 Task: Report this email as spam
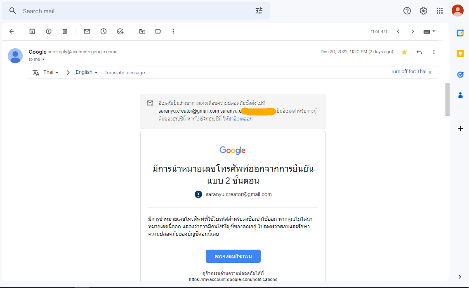pos(48,31)
